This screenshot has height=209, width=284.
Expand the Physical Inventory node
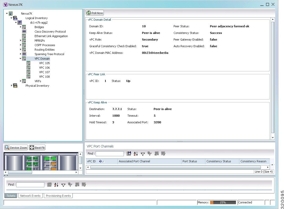tap(11, 85)
